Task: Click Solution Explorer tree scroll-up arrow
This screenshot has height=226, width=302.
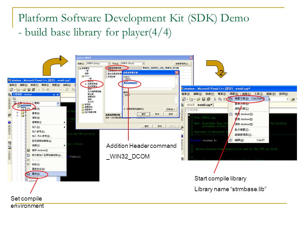Action: [58, 103]
